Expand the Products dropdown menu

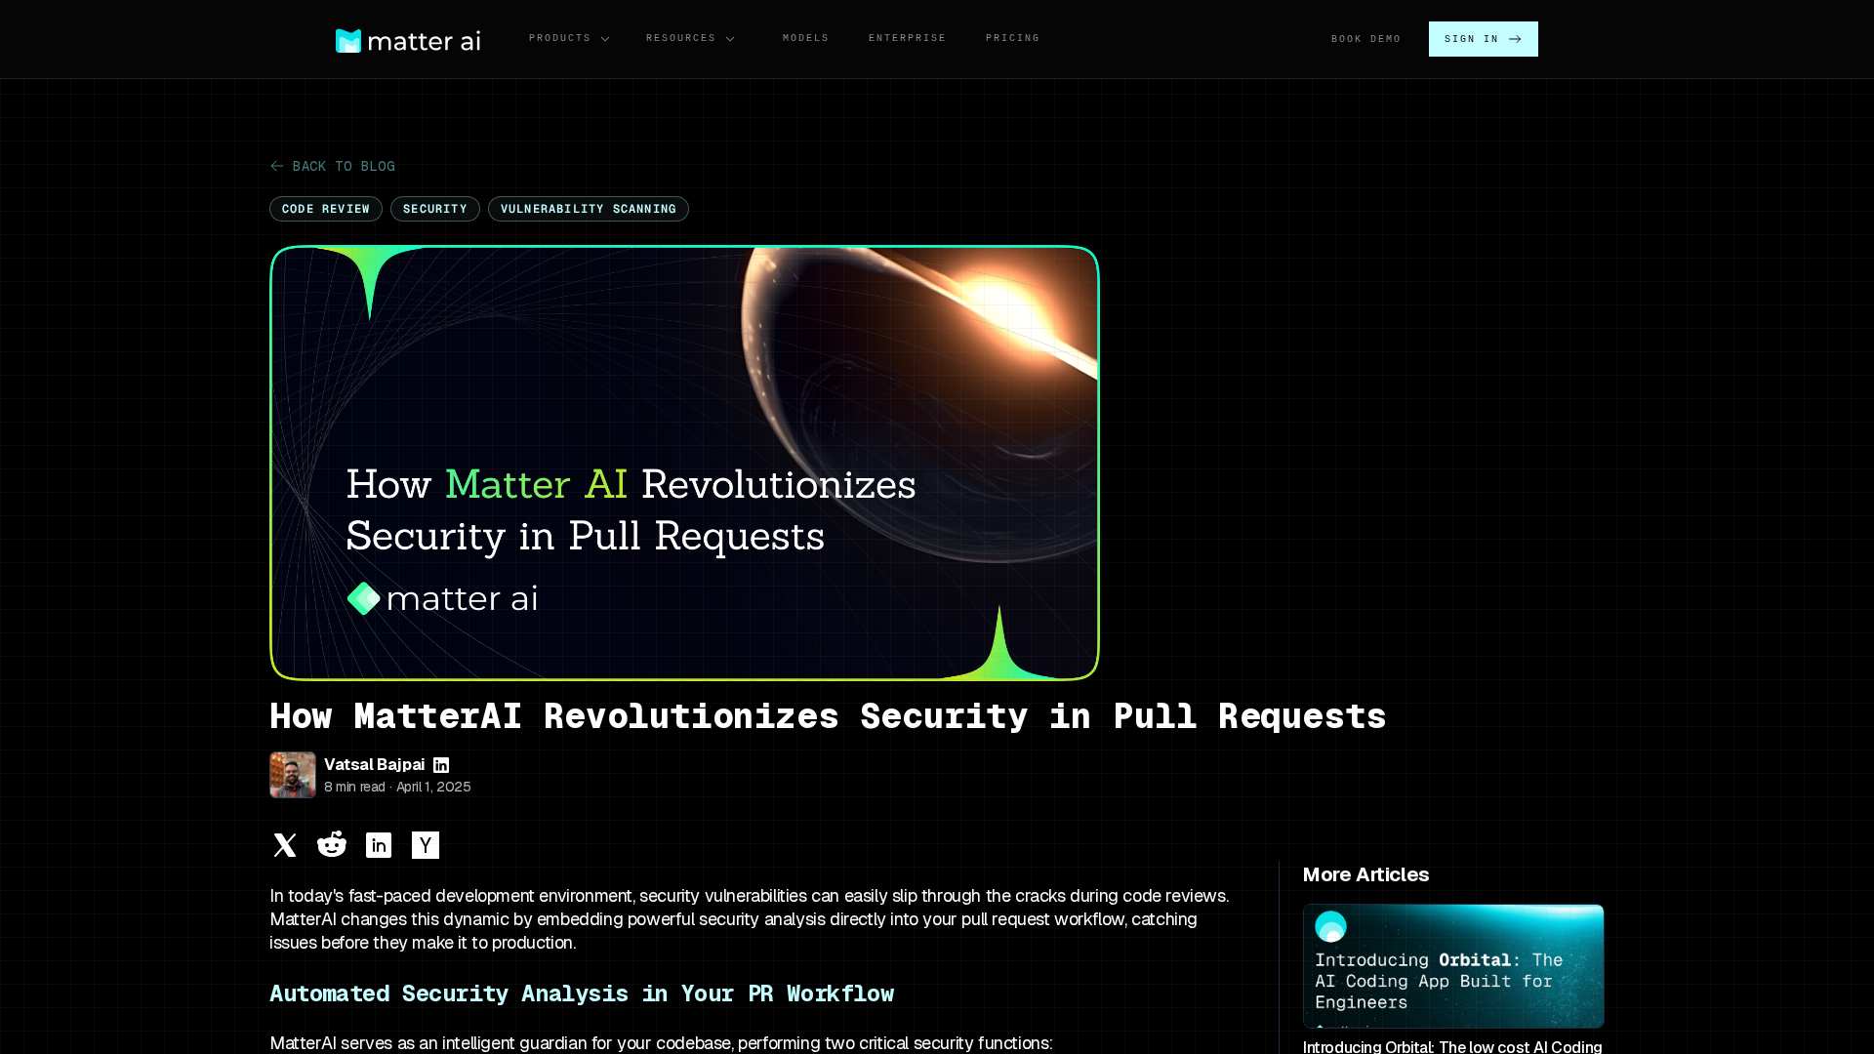tap(560, 38)
